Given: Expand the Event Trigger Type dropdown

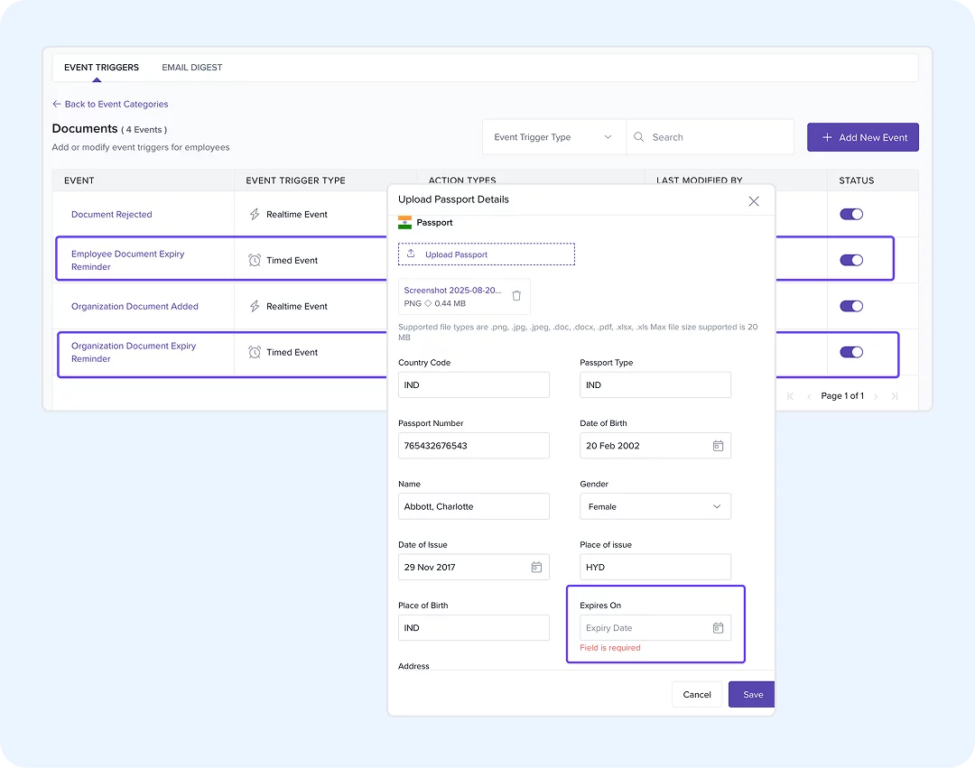Looking at the screenshot, I should (x=554, y=137).
